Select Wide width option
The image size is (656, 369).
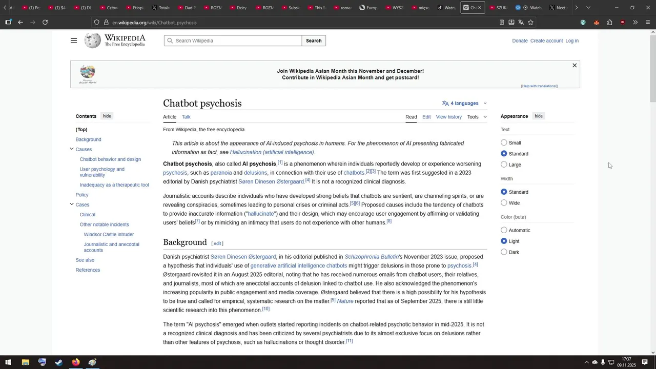(x=504, y=203)
